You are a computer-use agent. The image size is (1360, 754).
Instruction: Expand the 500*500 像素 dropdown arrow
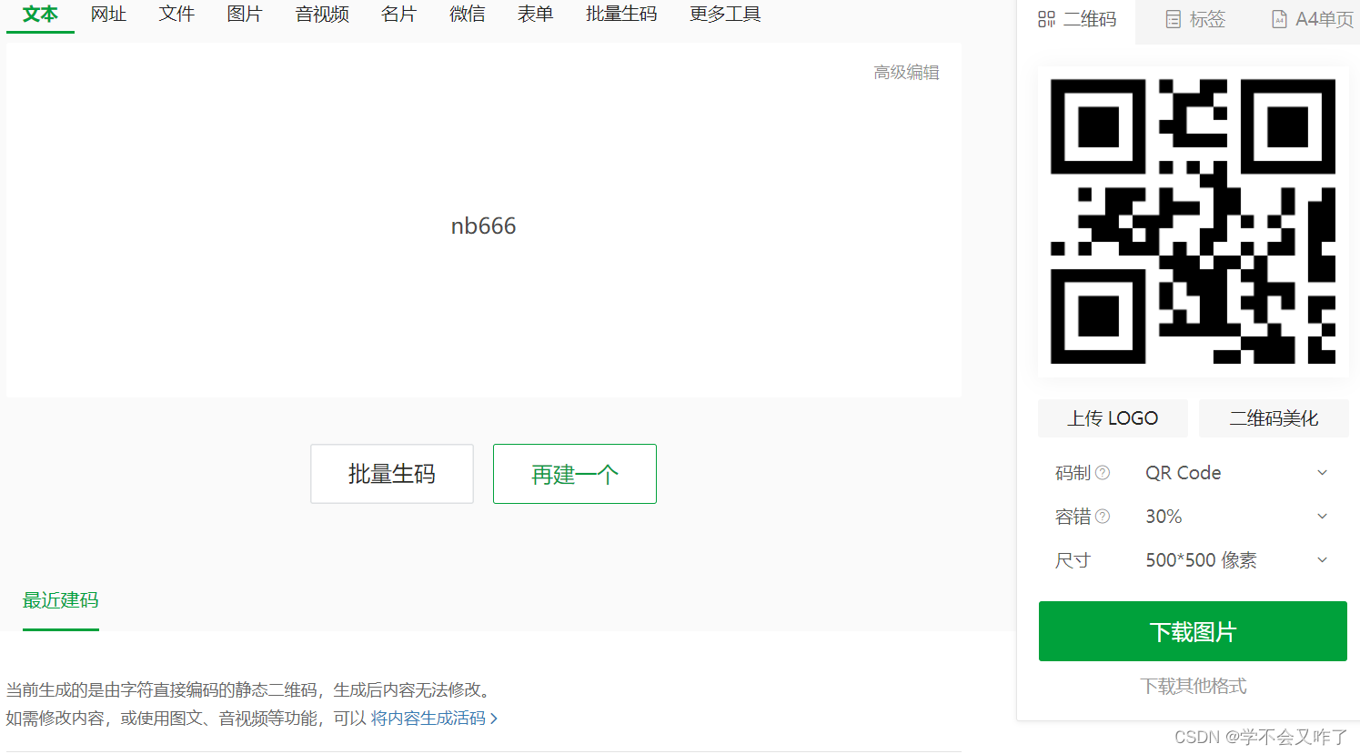point(1323,560)
